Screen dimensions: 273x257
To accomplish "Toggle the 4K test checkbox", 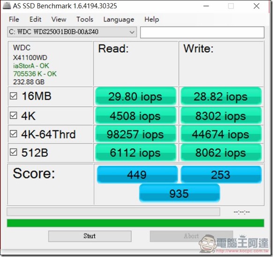I will (x=14, y=115).
